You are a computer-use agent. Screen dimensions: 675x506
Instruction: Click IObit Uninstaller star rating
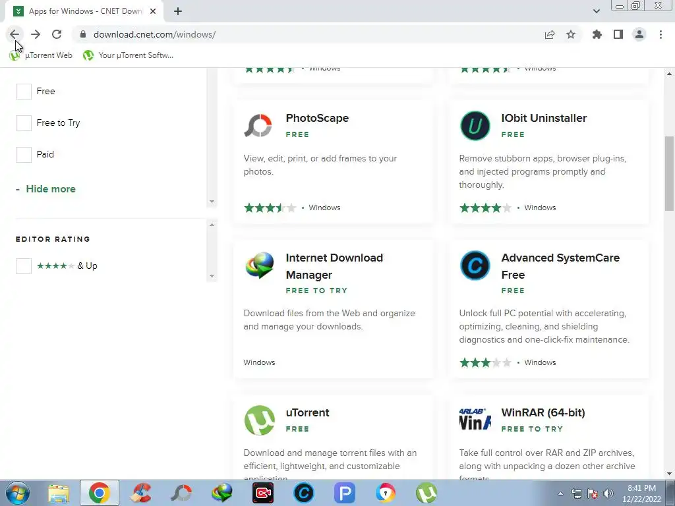(486, 208)
